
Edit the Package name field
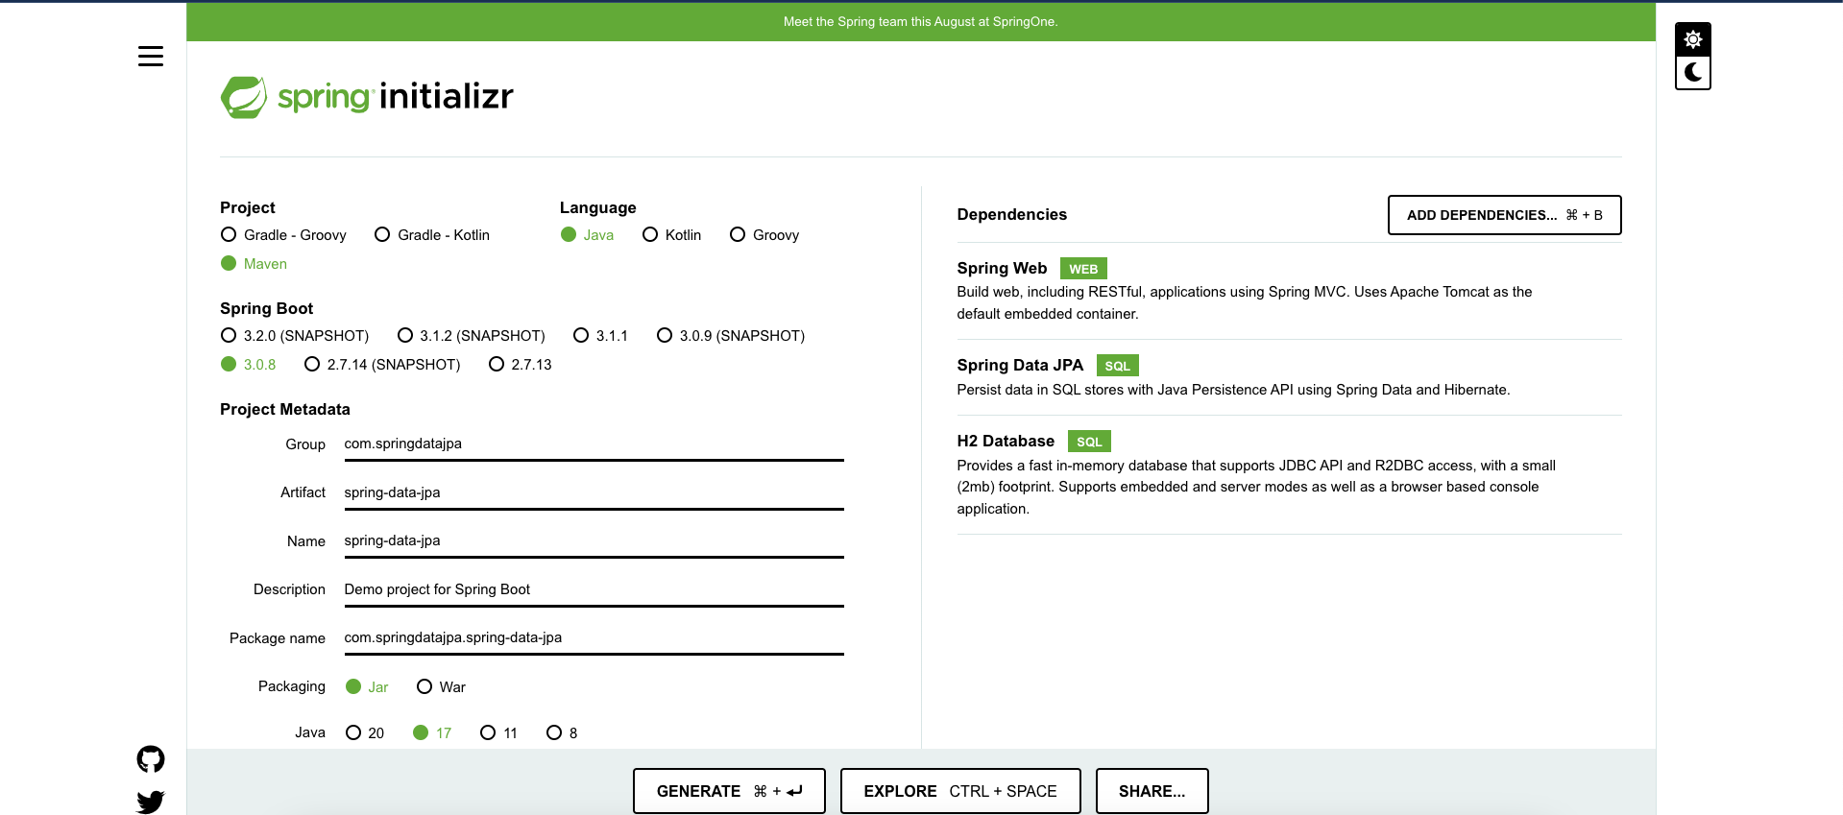tap(594, 637)
